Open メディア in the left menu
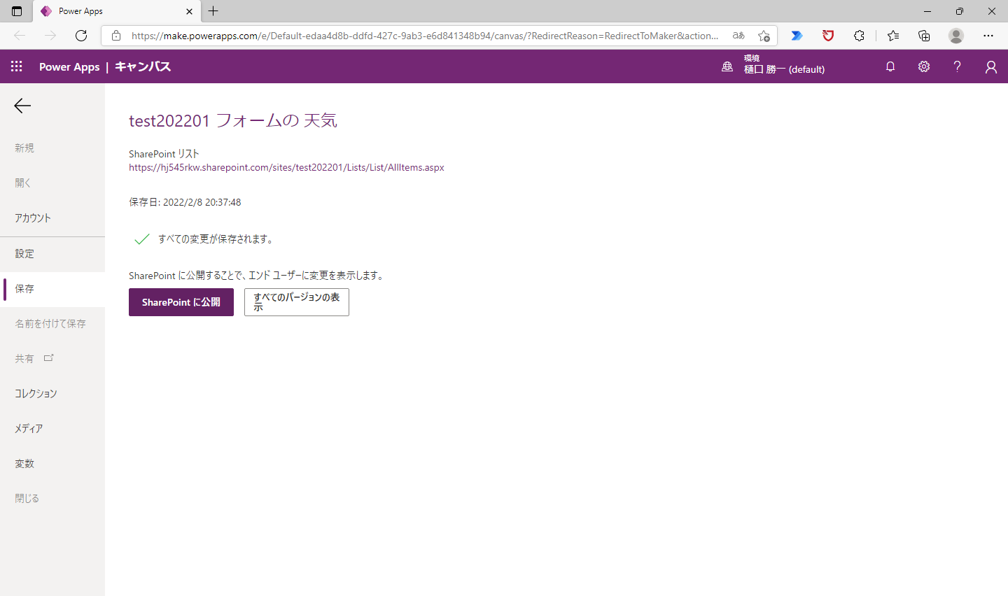Viewport: 1008px width, 596px height. pyautogui.click(x=52, y=429)
